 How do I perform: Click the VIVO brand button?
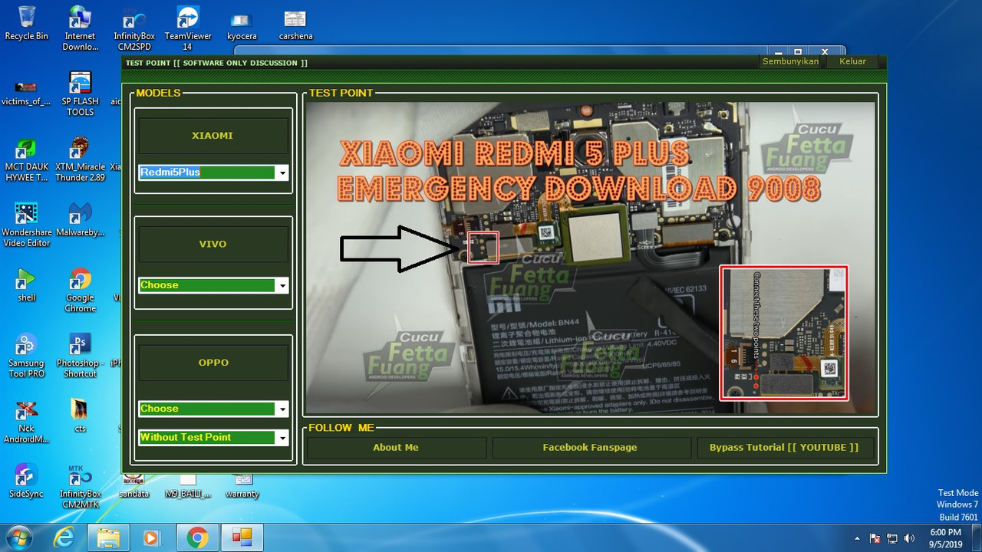pyautogui.click(x=213, y=245)
